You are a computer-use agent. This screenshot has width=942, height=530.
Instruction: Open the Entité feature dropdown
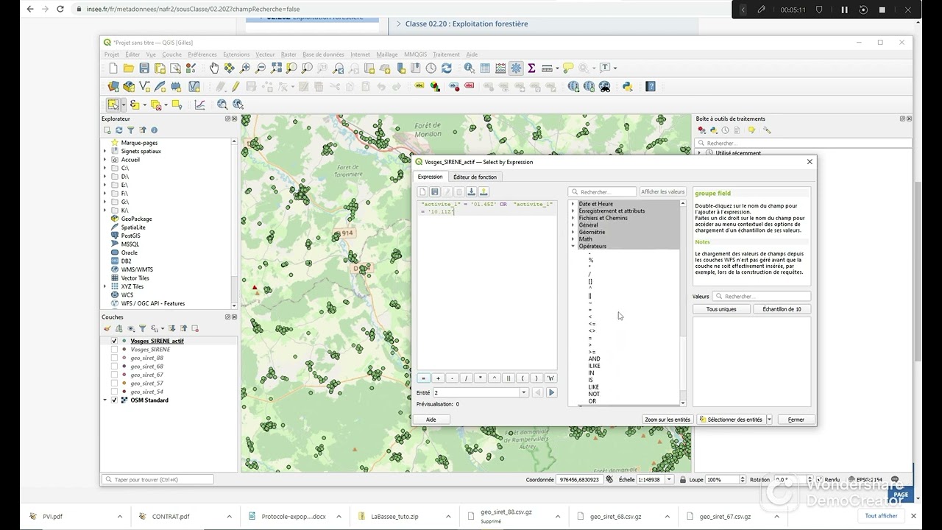click(x=524, y=393)
